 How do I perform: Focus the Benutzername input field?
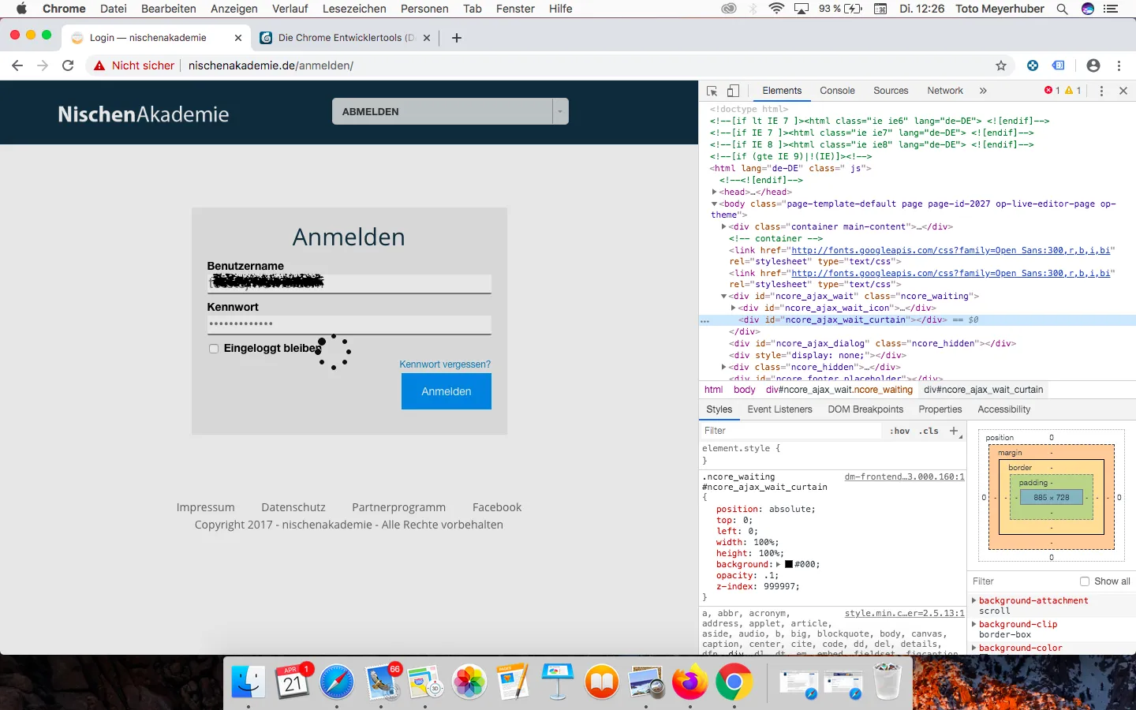(x=349, y=283)
